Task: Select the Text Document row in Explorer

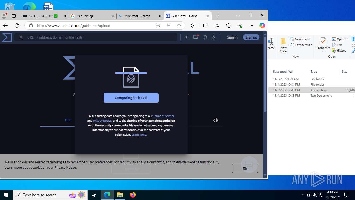Action: pyautogui.click(x=312, y=96)
